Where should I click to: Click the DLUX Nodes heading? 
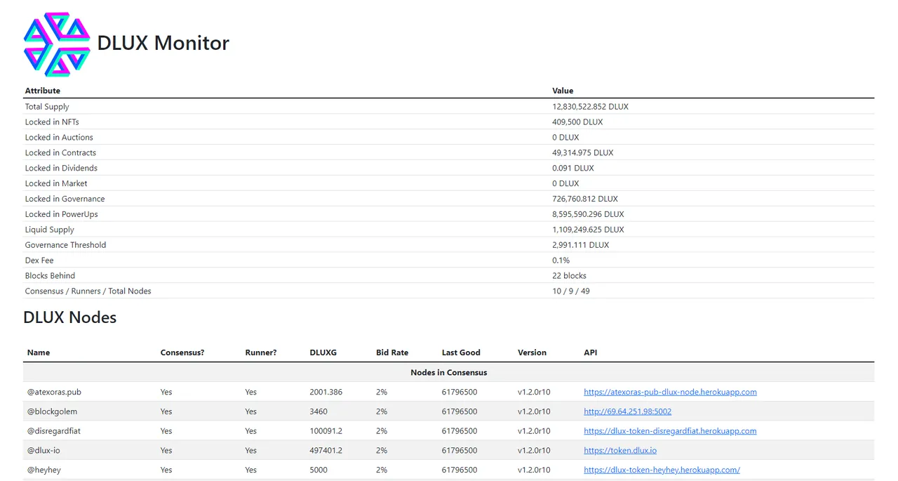[69, 317]
